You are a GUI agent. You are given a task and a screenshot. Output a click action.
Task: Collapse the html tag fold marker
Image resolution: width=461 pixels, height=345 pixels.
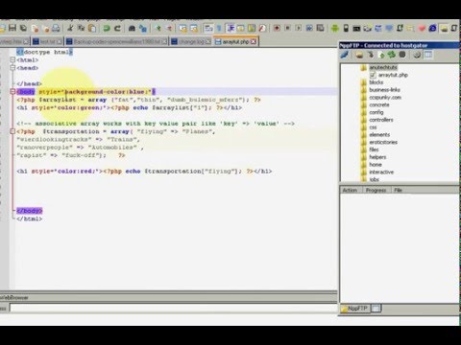(12, 59)
